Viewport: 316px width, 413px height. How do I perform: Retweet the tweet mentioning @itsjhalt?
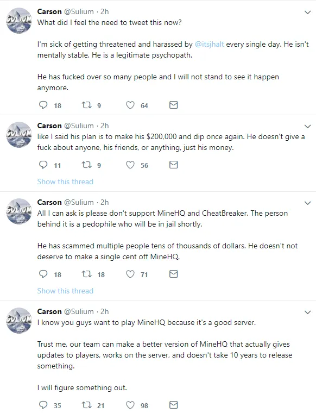click(x=86, y=105)
